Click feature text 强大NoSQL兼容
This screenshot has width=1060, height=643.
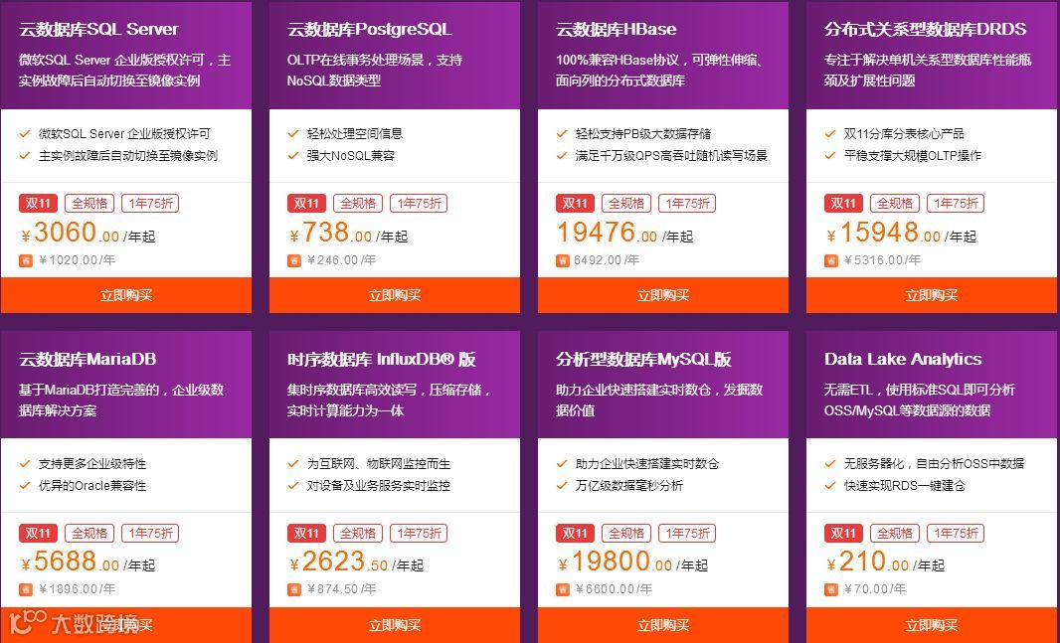click(351, 155)
